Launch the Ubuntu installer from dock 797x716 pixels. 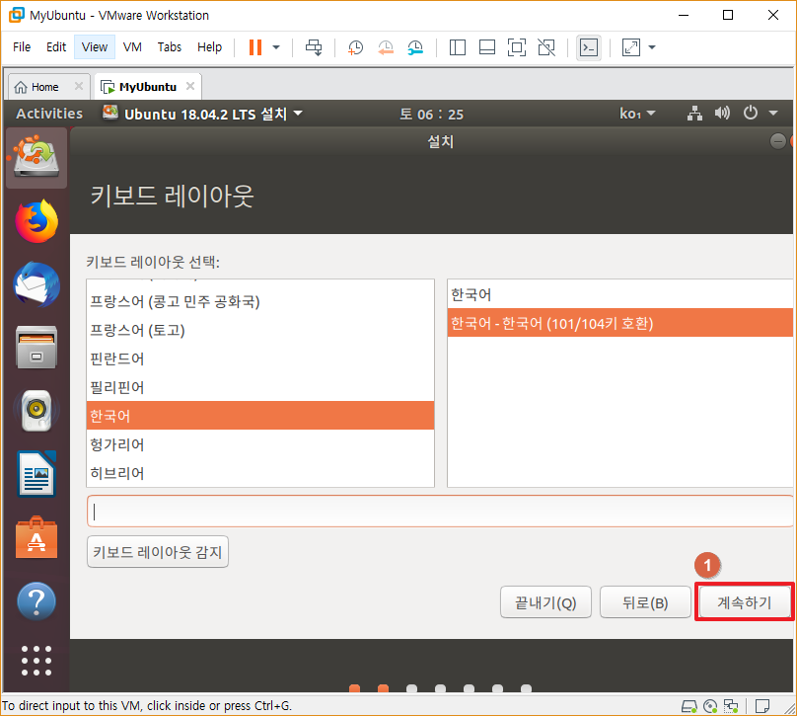click(36, 157)
